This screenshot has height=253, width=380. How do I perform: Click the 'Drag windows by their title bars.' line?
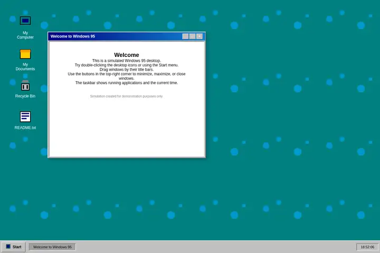[127, 70]
